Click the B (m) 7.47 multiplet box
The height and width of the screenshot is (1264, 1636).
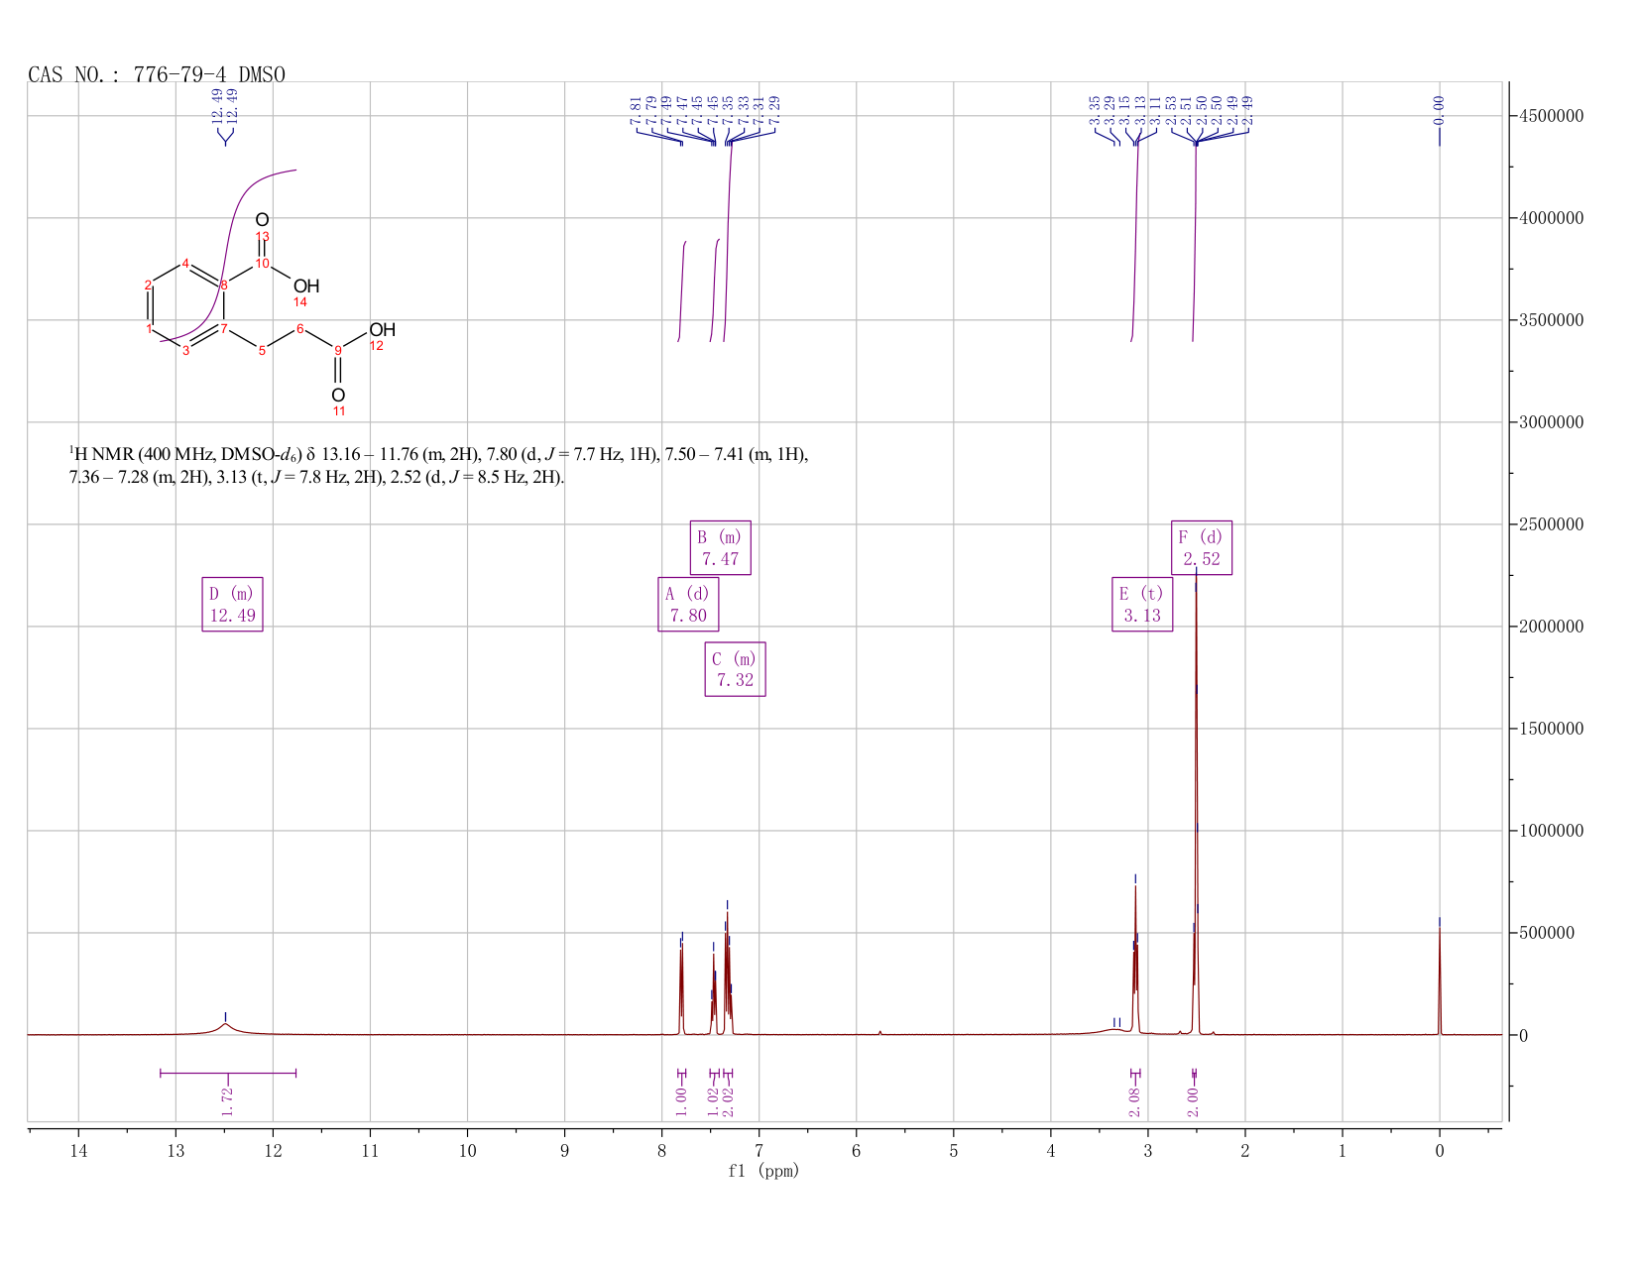coord(721,547)
